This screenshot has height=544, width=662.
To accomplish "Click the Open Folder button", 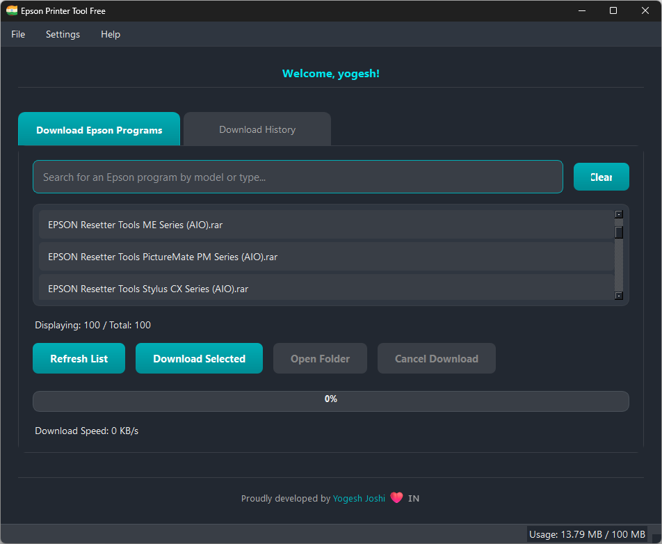I will 320,358.
